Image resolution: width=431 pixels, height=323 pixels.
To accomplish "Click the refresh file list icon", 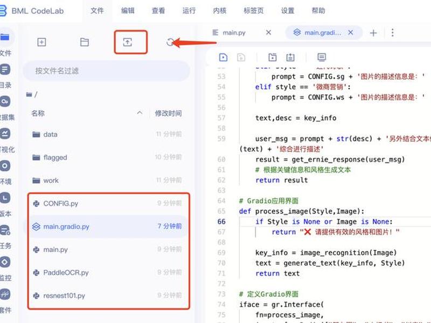I will click(x=170, y=42).
